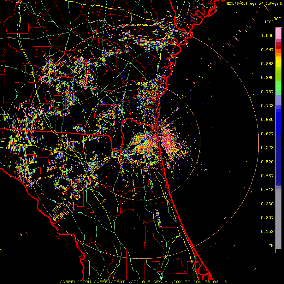Click the 0.253 scale value
284x284 pixels.
[x=267, y=232]
